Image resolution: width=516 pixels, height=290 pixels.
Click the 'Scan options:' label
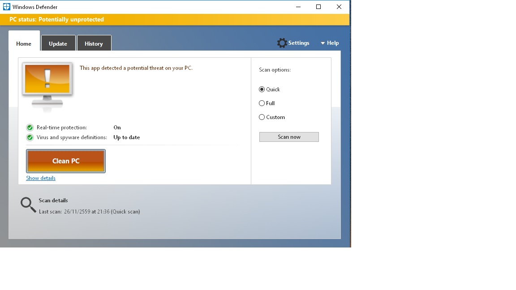(275, 70)
